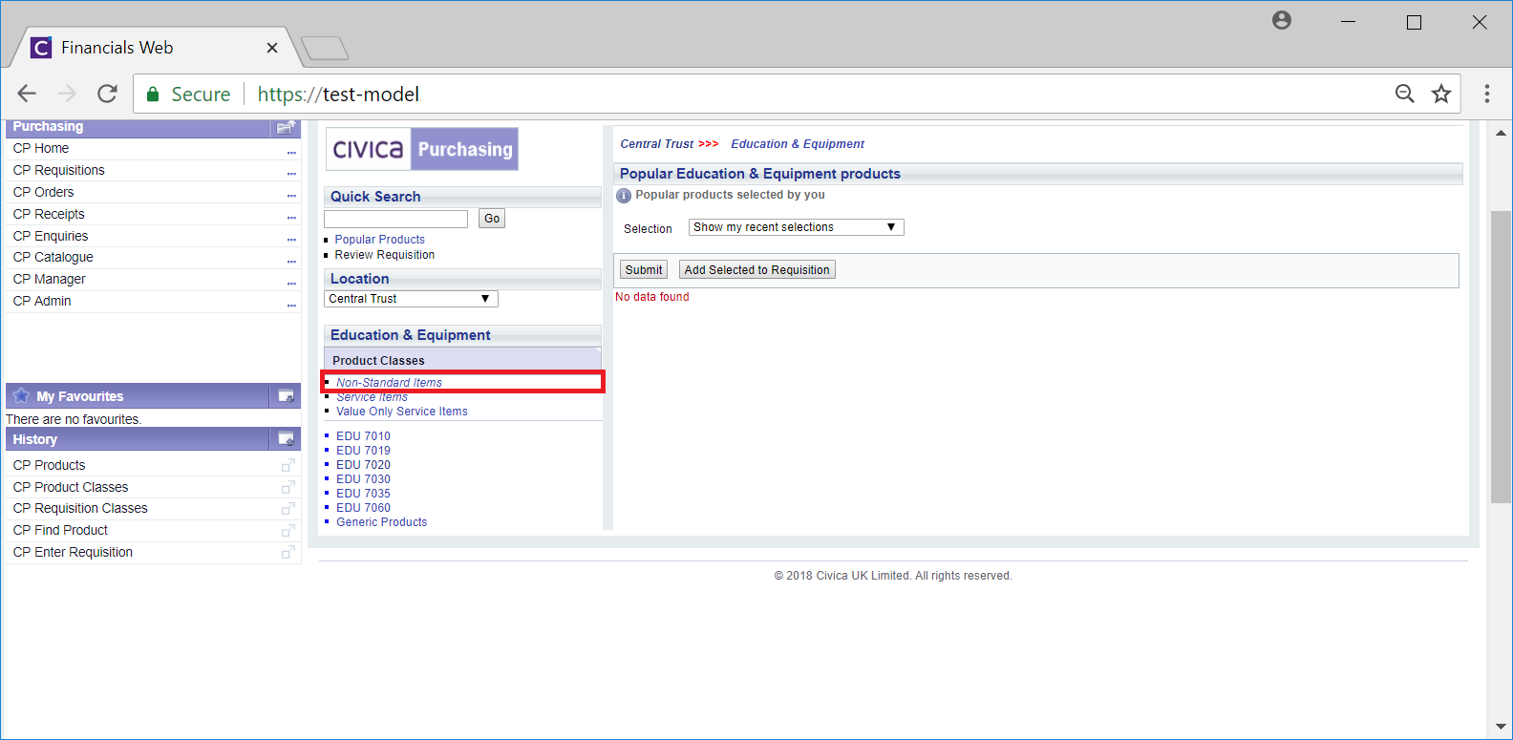
Task: Open the Popular Products link
Action: (380, 240)
